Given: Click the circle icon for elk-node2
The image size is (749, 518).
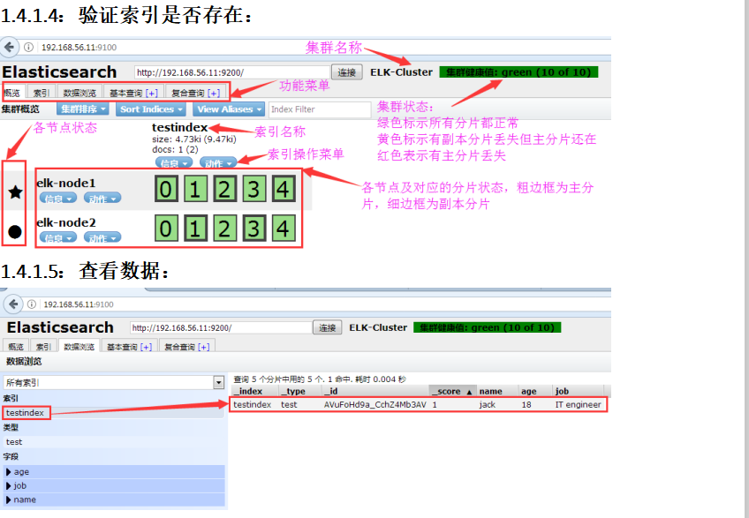Looking at the screenshot, I should click(15, 232).
